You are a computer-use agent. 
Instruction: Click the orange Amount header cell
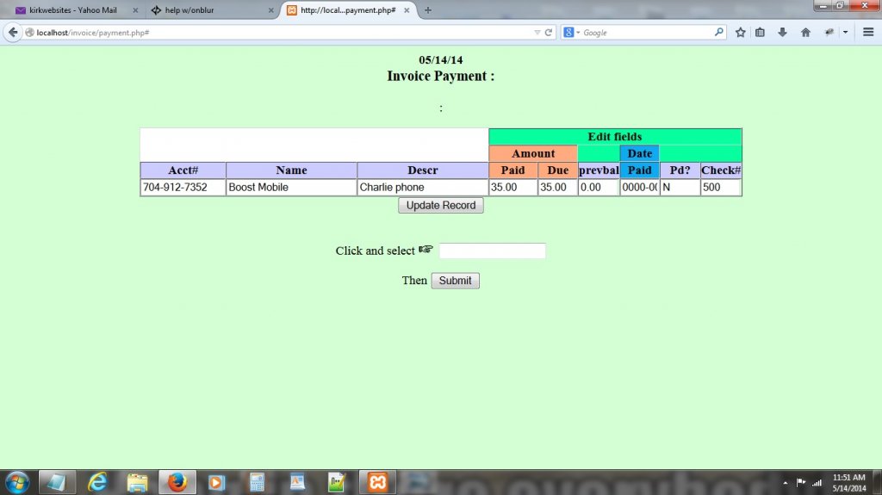[x=533, y=153]
